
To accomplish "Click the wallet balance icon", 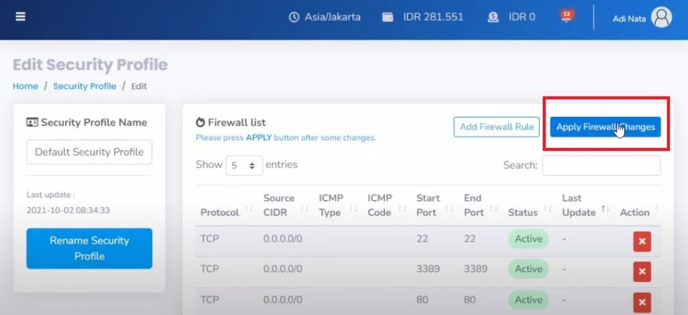I will pos(388,17).
